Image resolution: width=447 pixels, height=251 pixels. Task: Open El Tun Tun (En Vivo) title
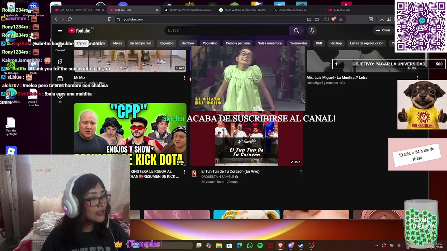(230, 172)
